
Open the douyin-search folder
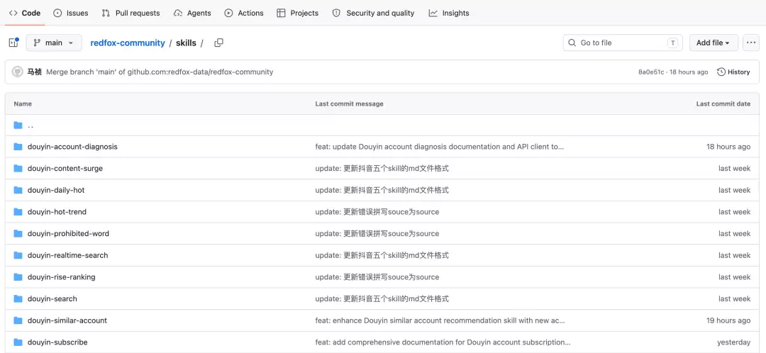pos(52,299)
